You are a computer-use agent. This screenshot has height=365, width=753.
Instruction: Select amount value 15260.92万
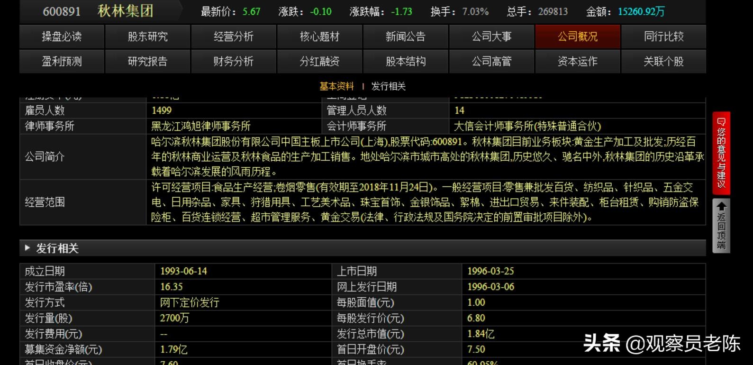[x=641, y=11]
